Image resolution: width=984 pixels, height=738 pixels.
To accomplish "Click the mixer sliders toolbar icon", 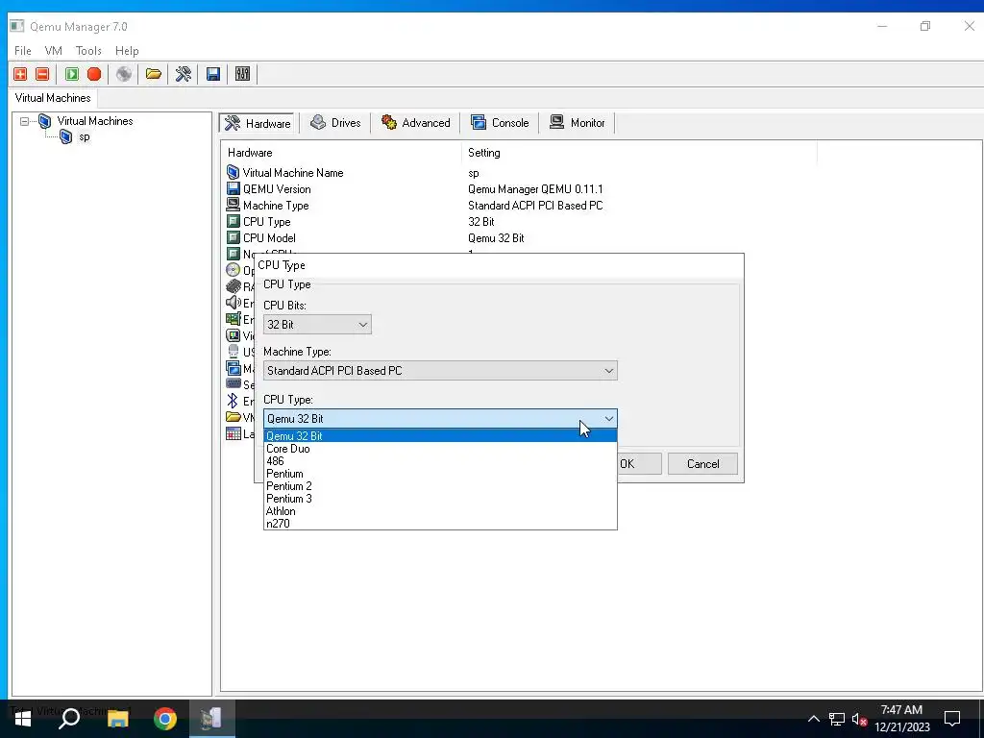I will pyautogui.click(x=243, y=74).
